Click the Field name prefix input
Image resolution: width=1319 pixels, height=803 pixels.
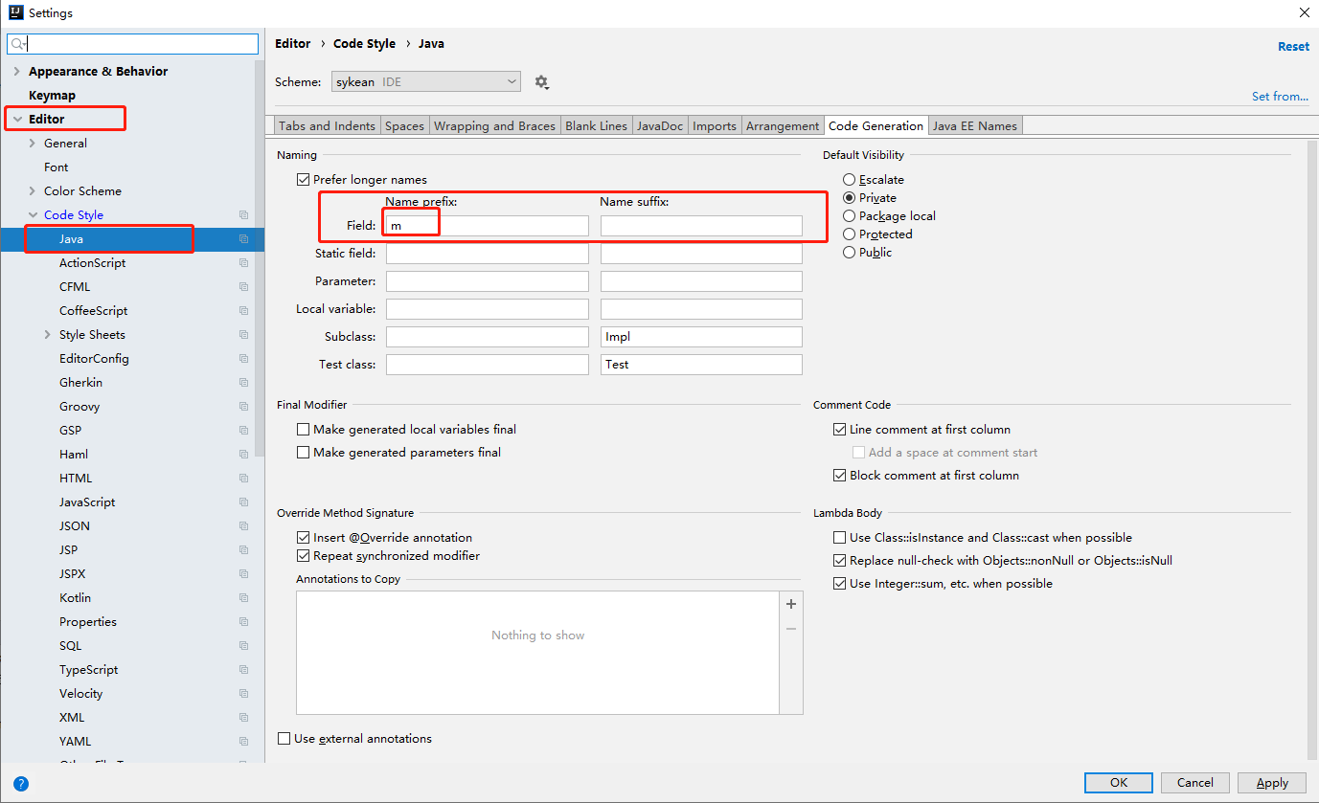[x=488, y=226]
